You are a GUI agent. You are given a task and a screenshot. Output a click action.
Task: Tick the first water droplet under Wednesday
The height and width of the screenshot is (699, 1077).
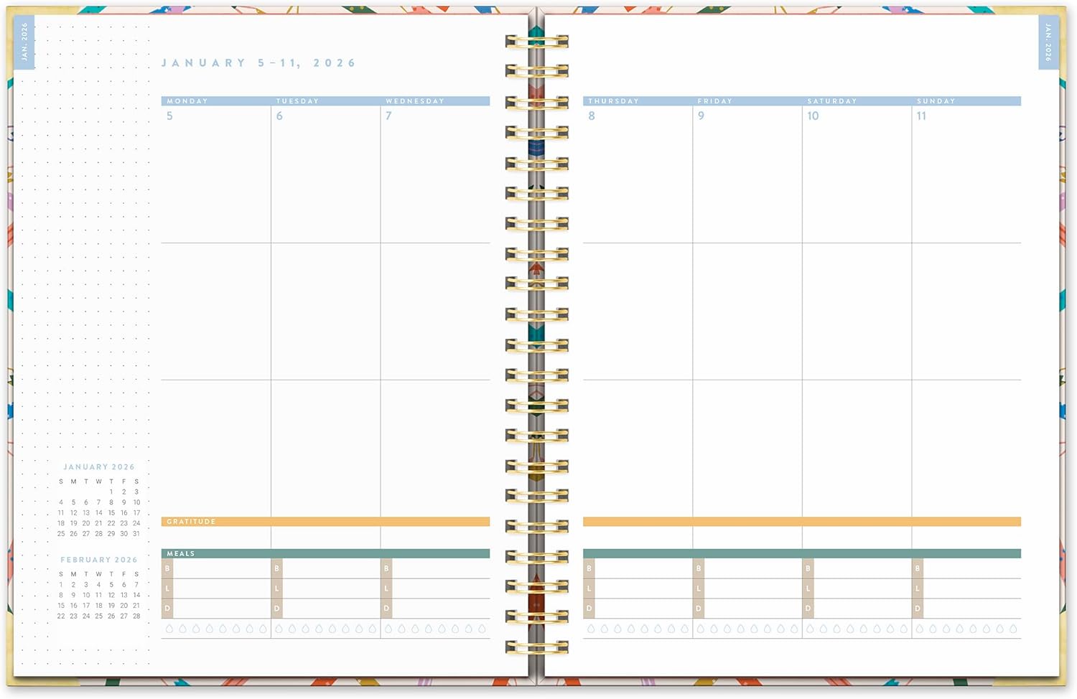click(388, 629)
